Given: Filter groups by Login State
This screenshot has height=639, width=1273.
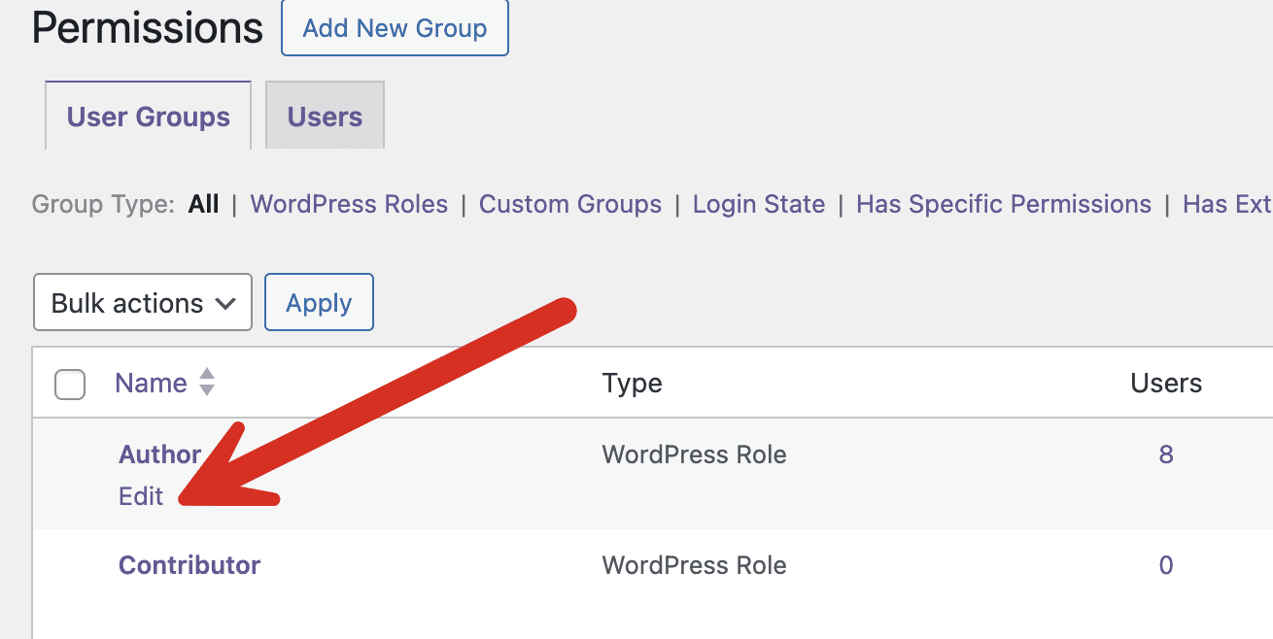Looking at the screenshot, I should click(759, 205).
